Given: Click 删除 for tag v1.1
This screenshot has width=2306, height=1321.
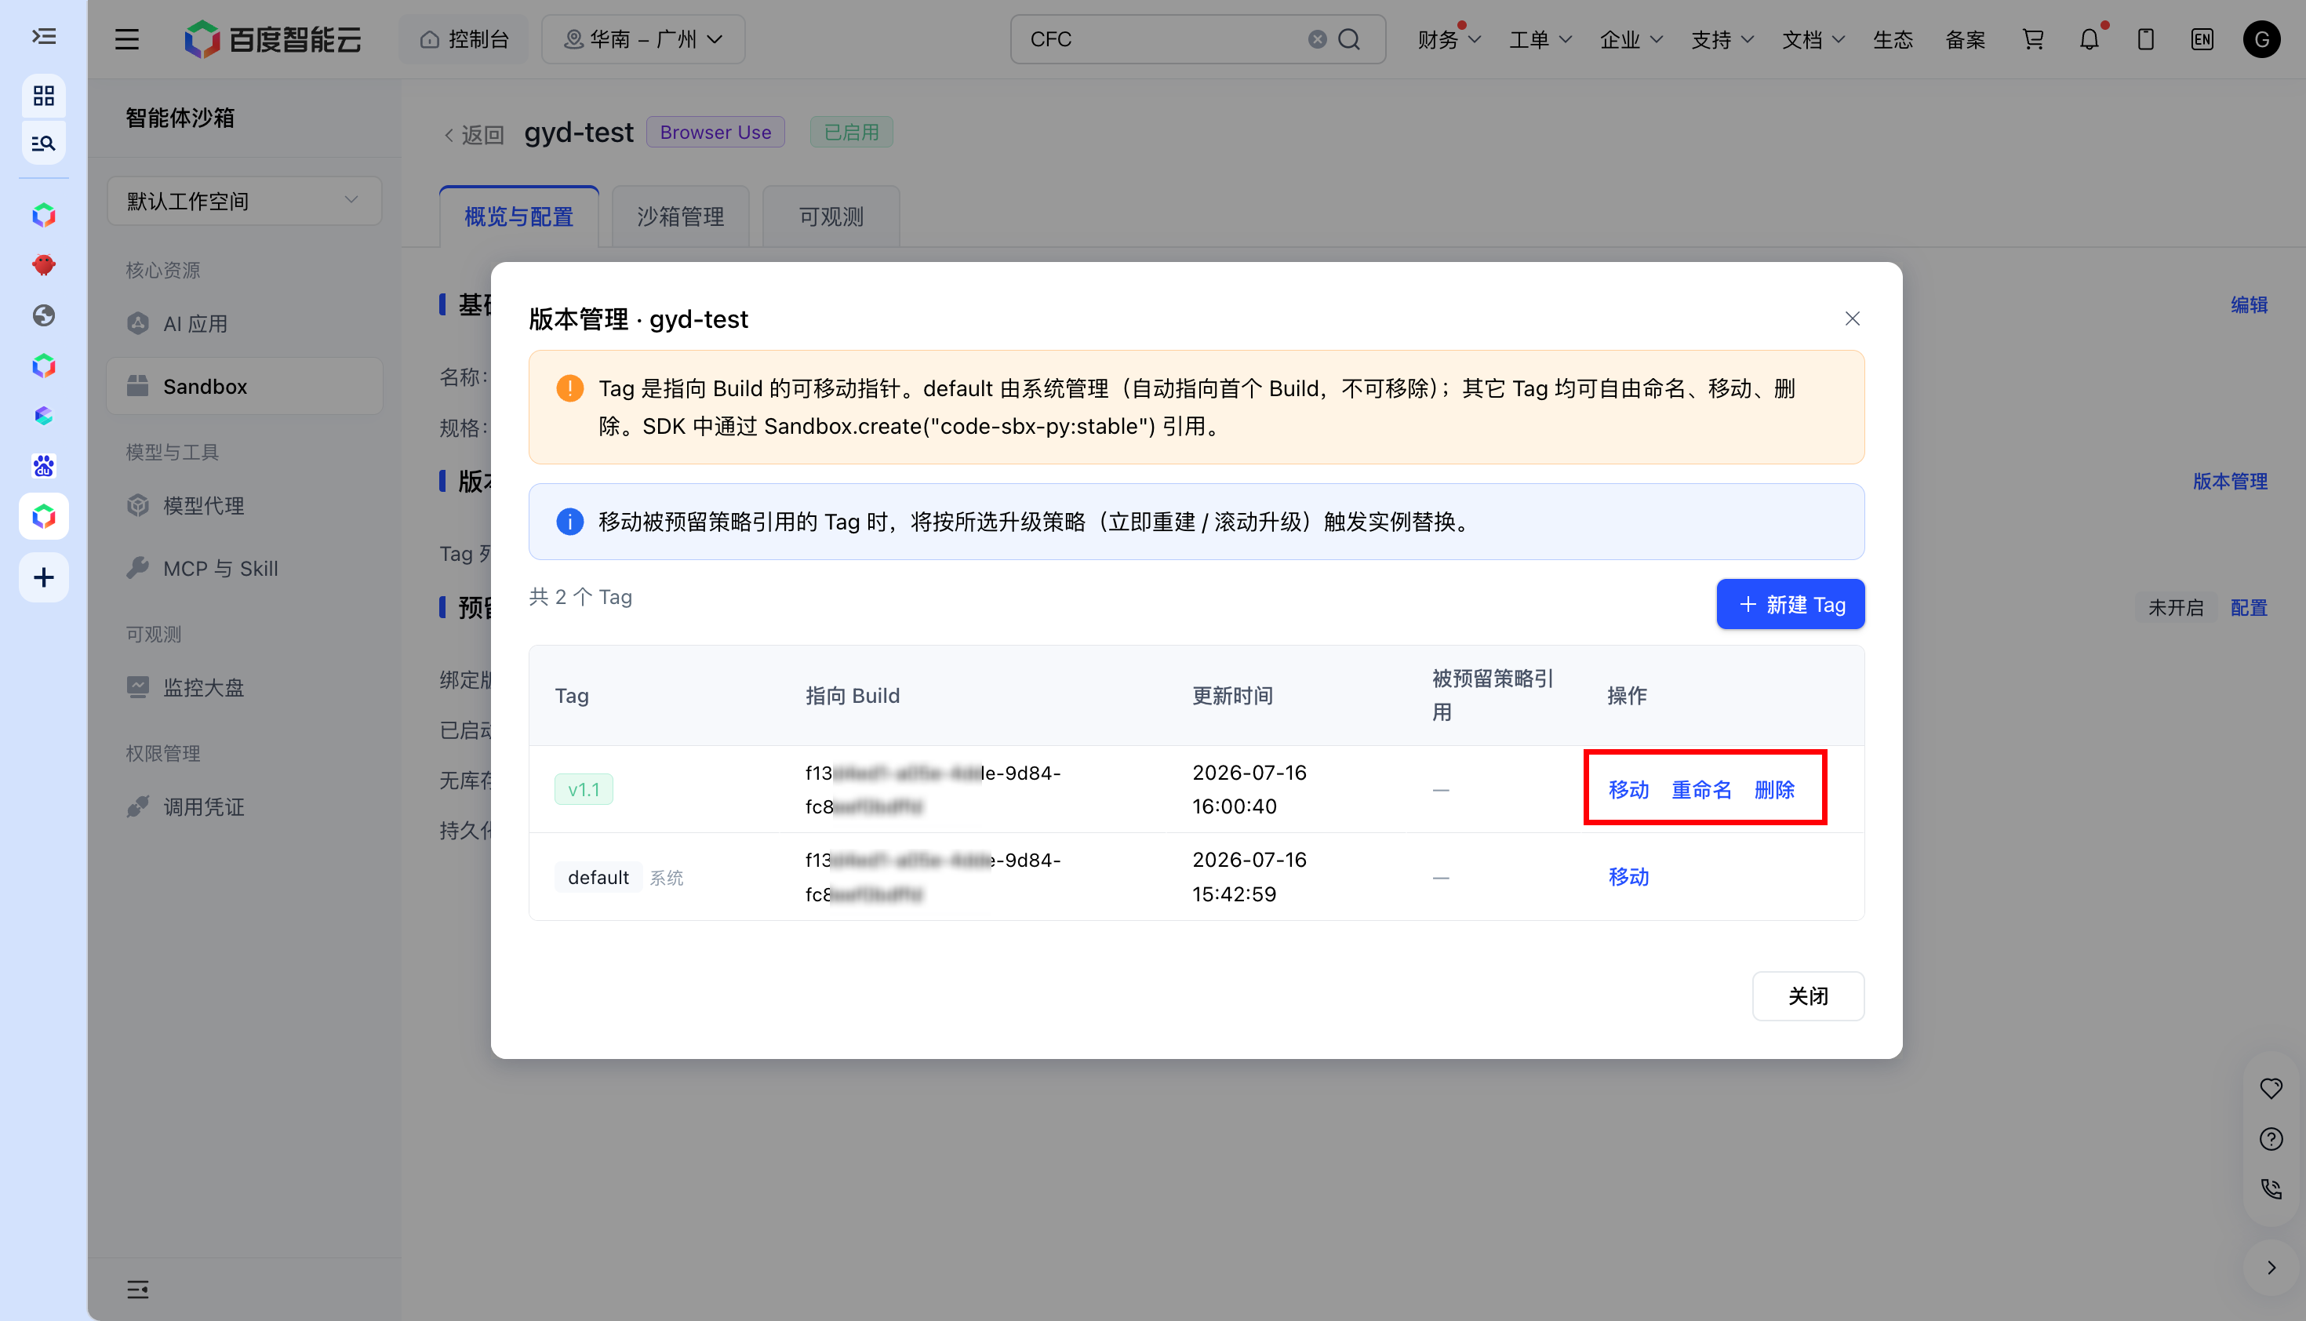Looking at the screenshot, I should pos(1773,789).
